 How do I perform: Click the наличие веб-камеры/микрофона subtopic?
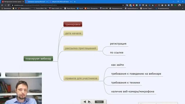[133, 92]
